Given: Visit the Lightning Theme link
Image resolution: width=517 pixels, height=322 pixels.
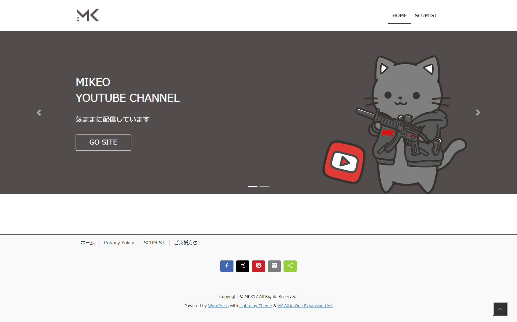Looking at the screenshot, I should (x=255, y=306).
